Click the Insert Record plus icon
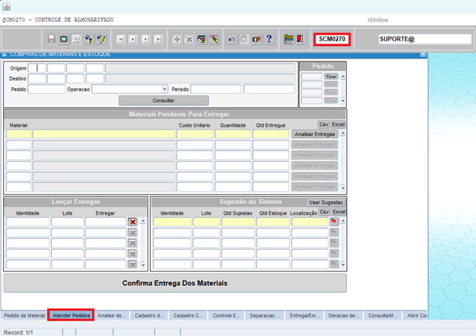The image size is (476, 336). coord(176,39)
